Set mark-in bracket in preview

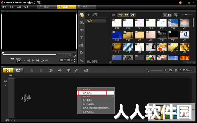point(60,55)
